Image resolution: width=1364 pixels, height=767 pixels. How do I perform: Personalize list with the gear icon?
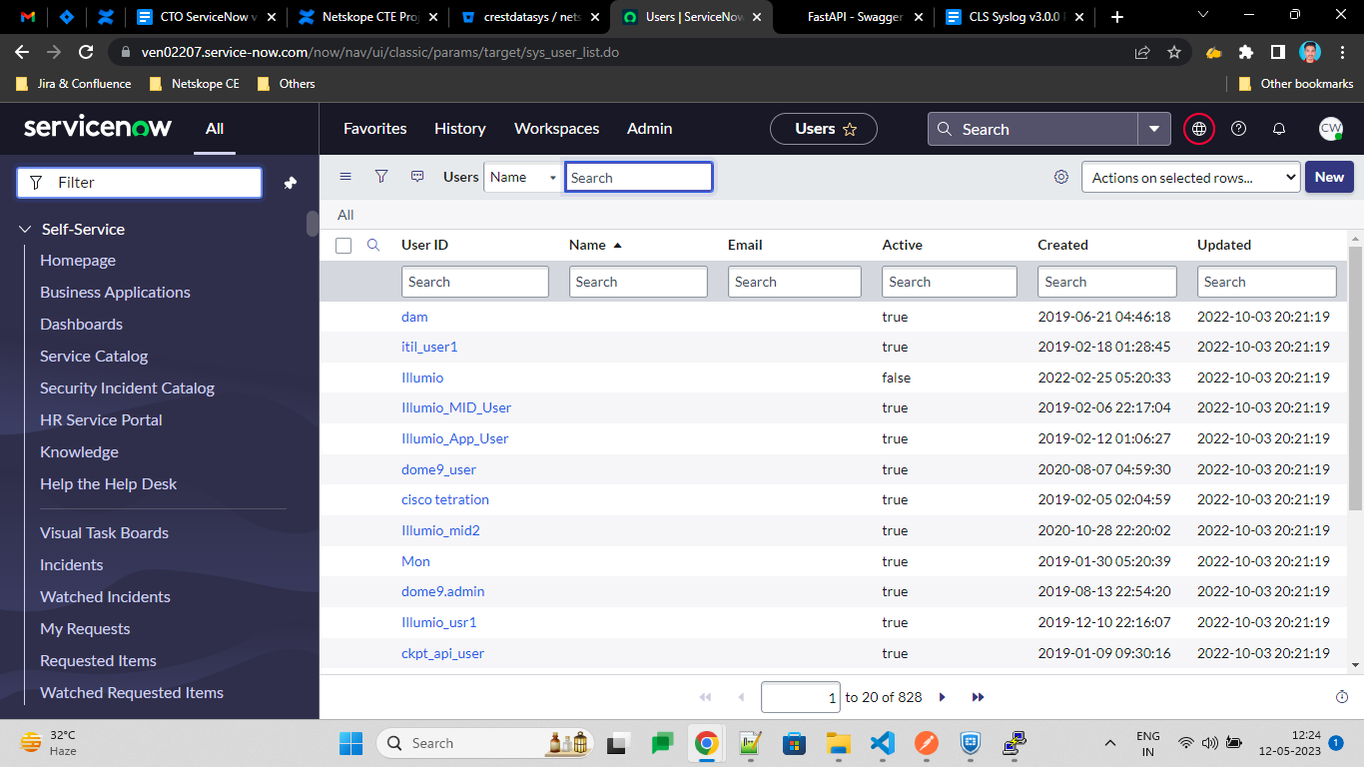pos(1060,177)
